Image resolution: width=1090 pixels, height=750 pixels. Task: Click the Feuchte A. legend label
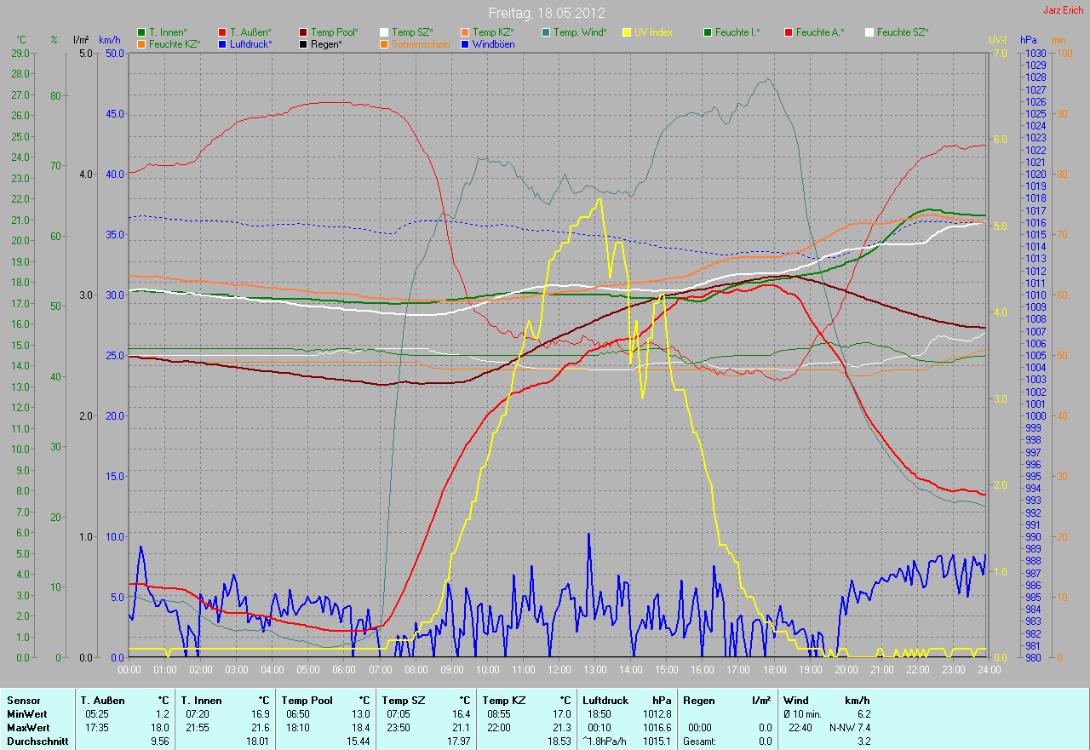[x=820, y=32]
